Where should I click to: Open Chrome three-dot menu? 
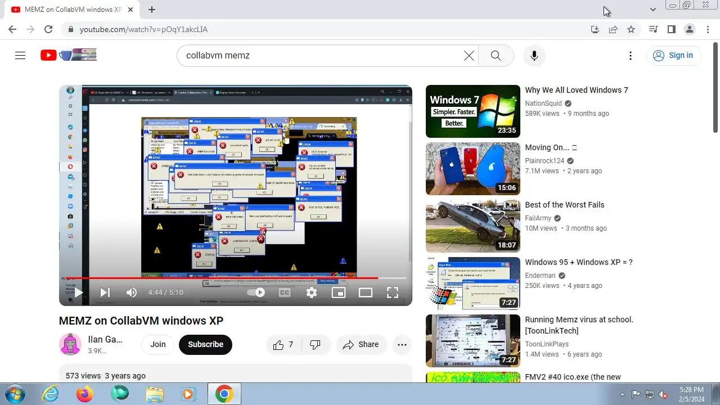[708, 29]
